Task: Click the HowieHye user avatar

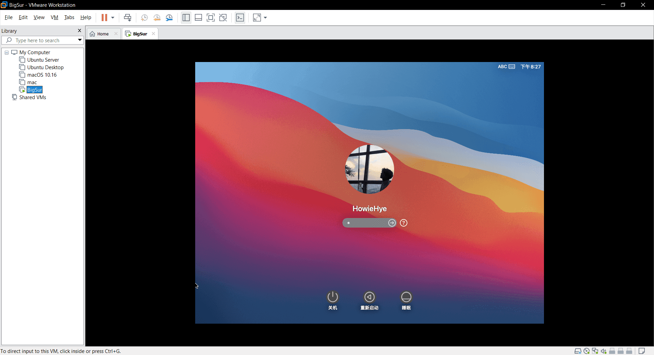Action: 370,169
